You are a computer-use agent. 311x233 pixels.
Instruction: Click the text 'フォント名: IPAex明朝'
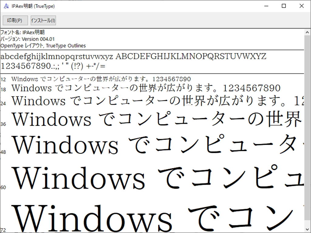click(x=22, y=32)
